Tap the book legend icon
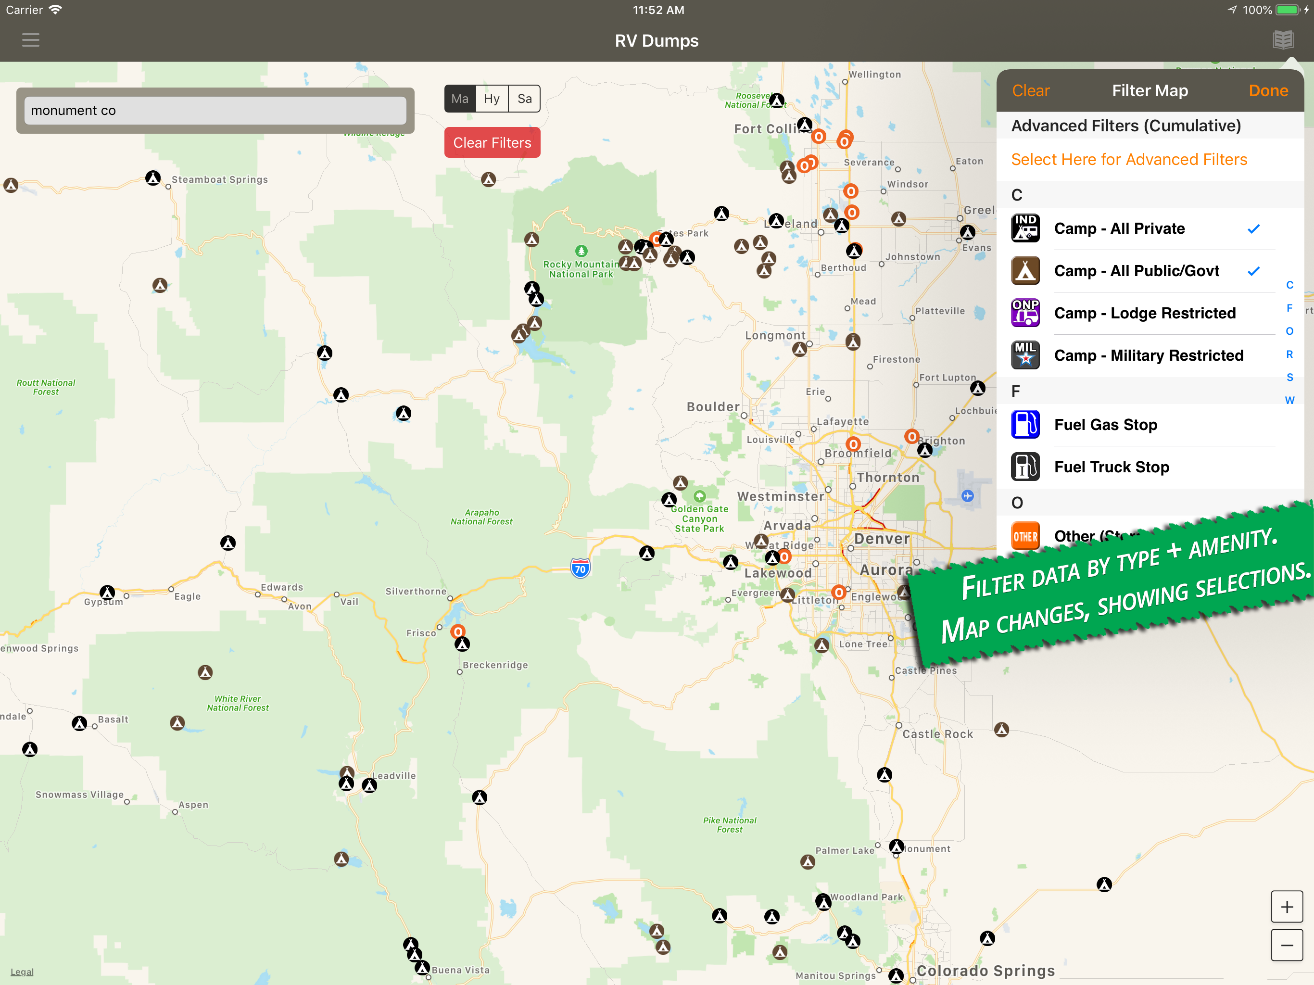 click(x=1283, y=40)
